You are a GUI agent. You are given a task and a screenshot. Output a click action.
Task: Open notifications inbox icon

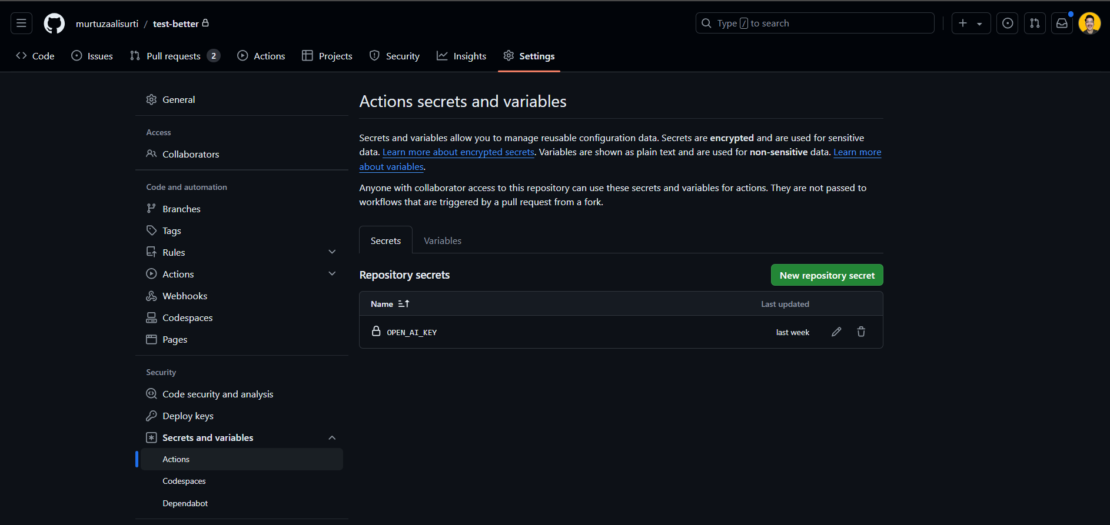[1062, 24]
